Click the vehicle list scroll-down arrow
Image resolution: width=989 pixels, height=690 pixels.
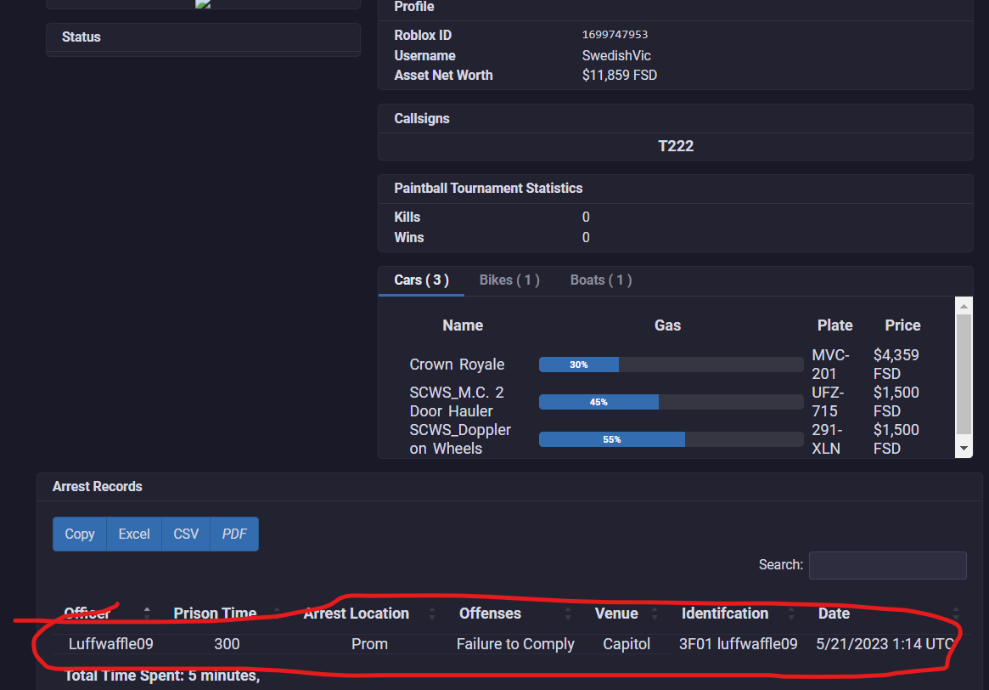click(x=964, y=448)
